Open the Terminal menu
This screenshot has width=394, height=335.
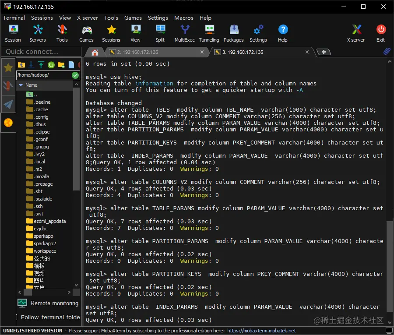click(14, 18)
